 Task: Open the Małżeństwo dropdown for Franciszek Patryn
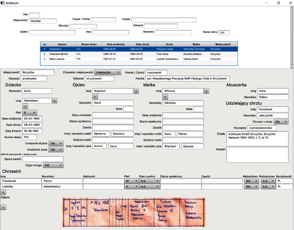252,181
